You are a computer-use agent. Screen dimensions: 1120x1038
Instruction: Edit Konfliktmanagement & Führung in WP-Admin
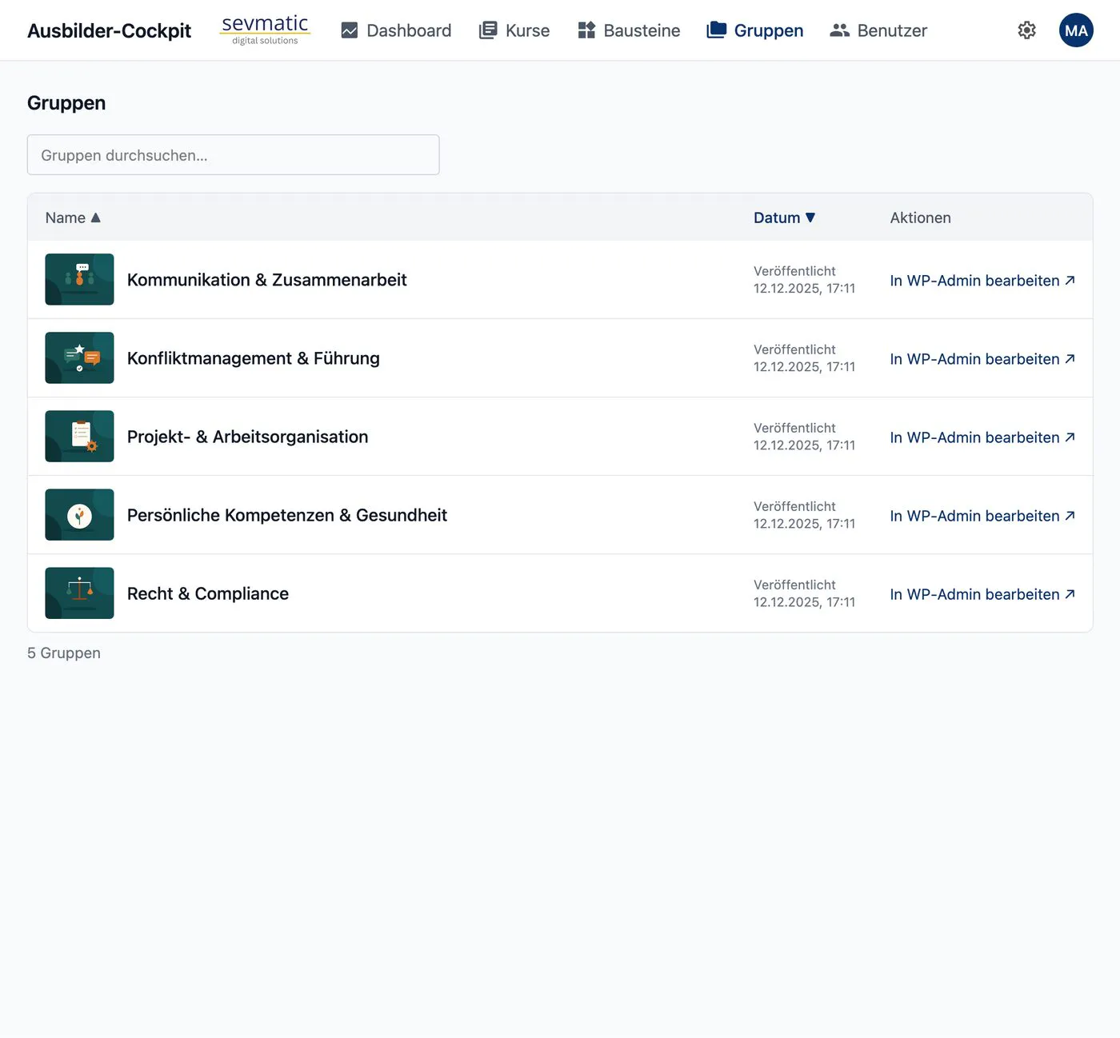[982, 359]
